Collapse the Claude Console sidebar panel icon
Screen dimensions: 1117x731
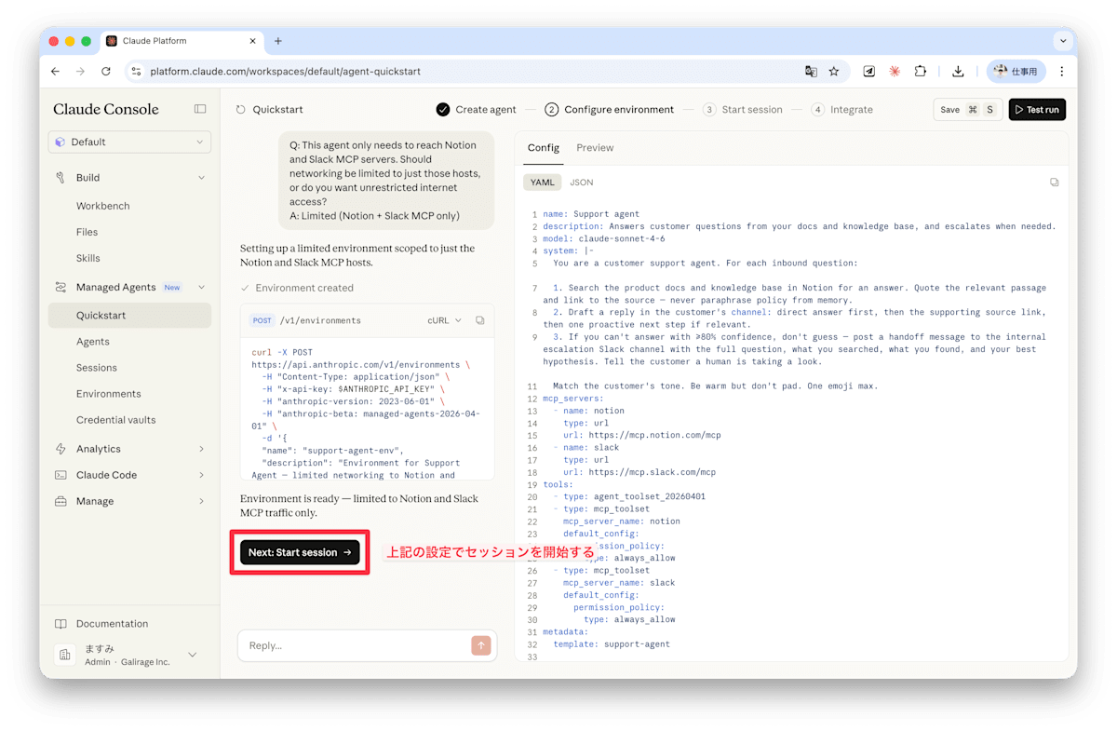pos(200,109)
